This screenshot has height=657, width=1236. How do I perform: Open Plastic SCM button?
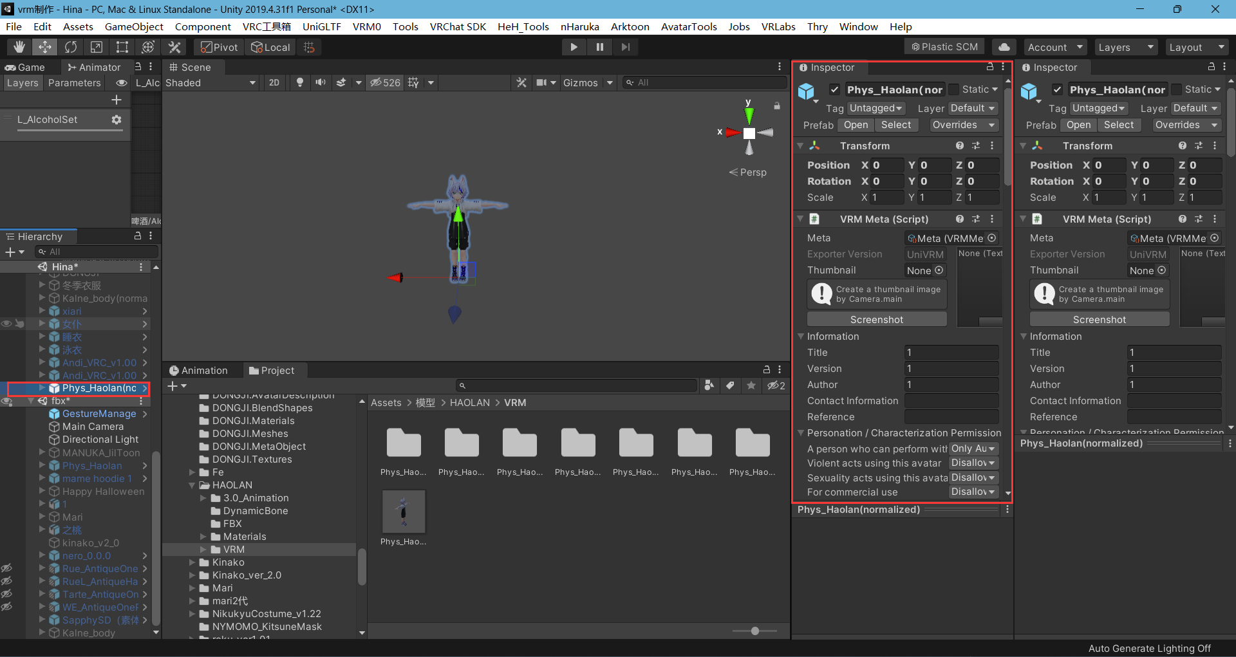pos(944,47)
